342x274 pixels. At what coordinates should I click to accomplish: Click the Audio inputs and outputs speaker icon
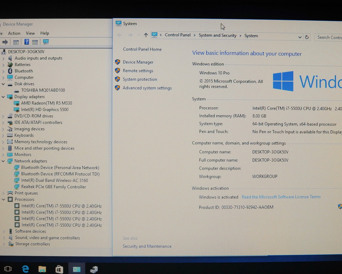click(10, 58)
